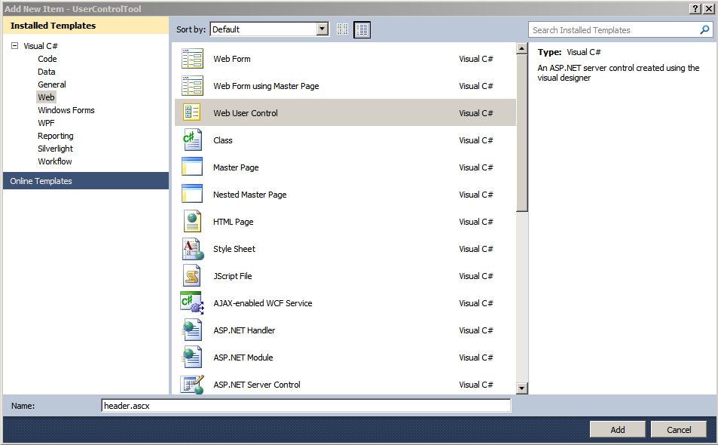Click the template list scroll down arrow

521,388
